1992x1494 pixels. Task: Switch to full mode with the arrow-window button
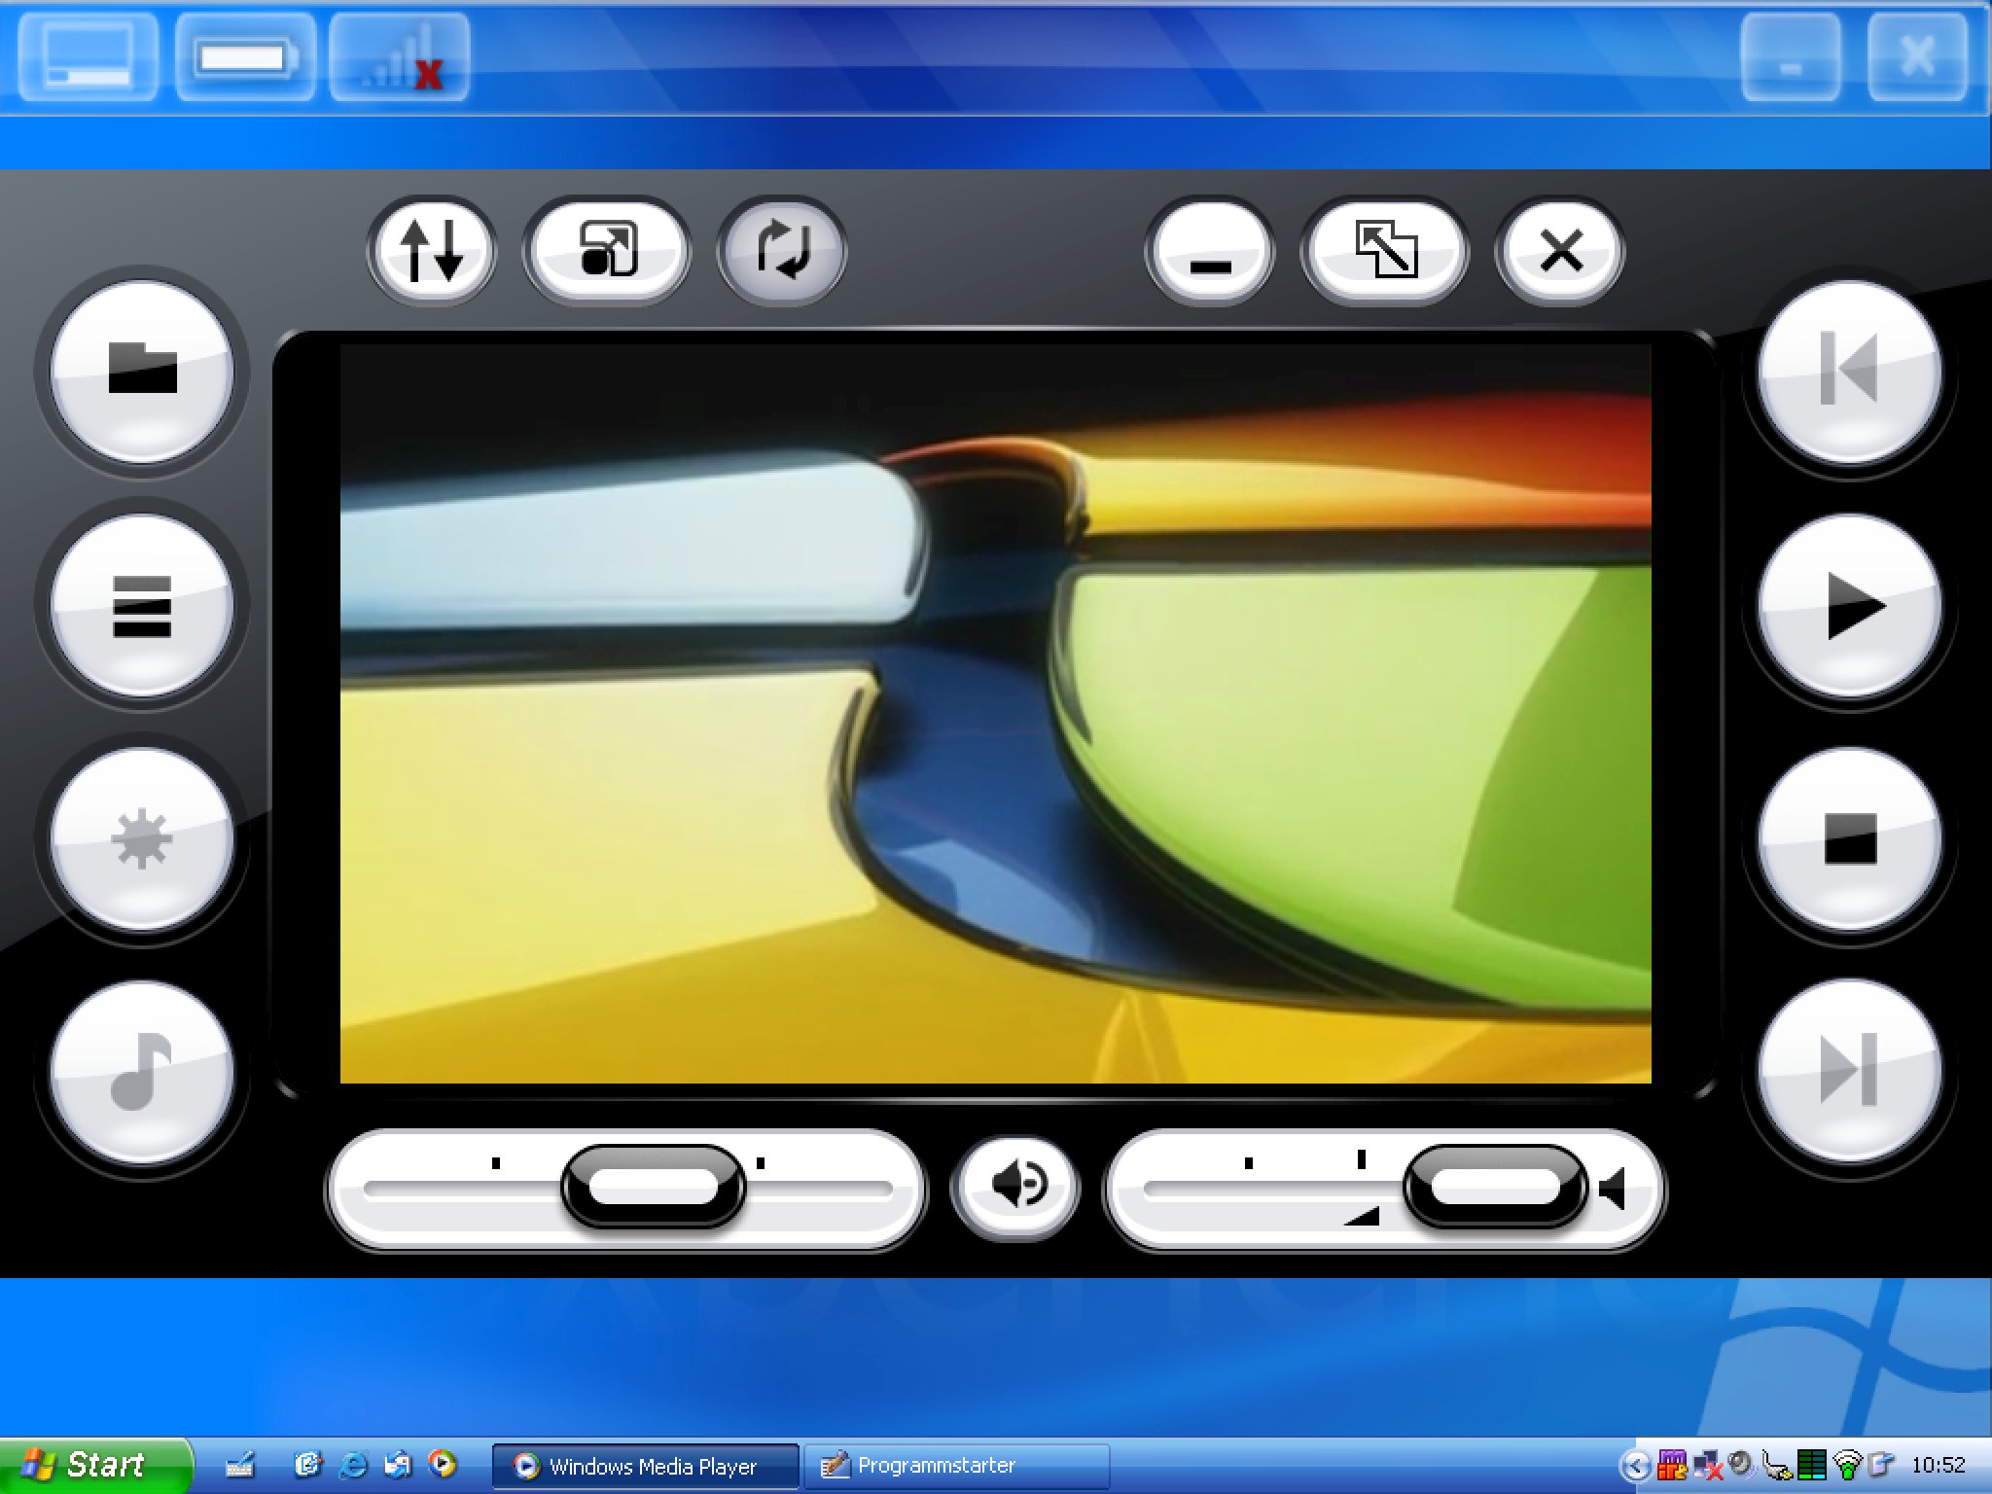pyautogui.click(x=1385, y=251)
